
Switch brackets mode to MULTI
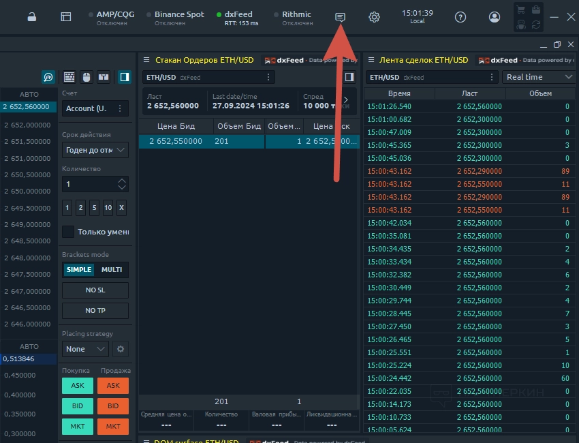[112, 270]
